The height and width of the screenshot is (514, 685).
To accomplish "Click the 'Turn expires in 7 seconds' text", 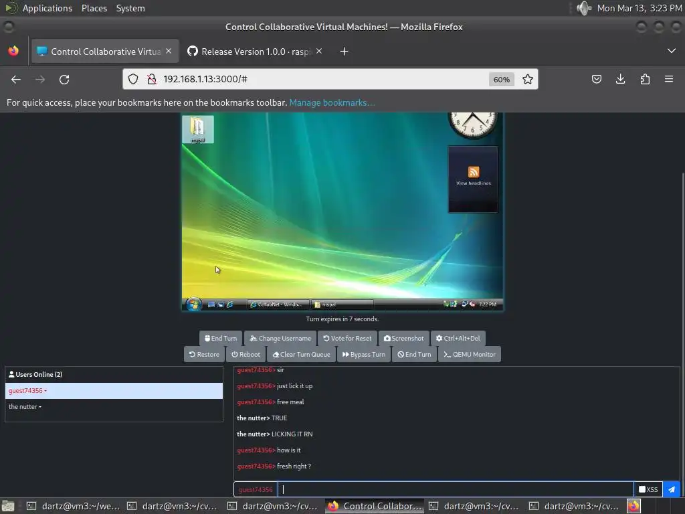I will [x=342, y=319].
